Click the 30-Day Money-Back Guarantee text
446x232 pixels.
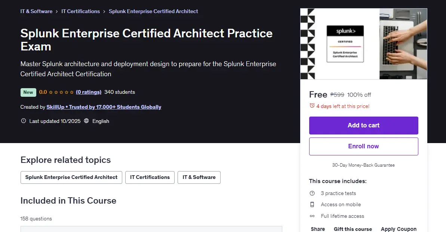(x=363, y=165)
